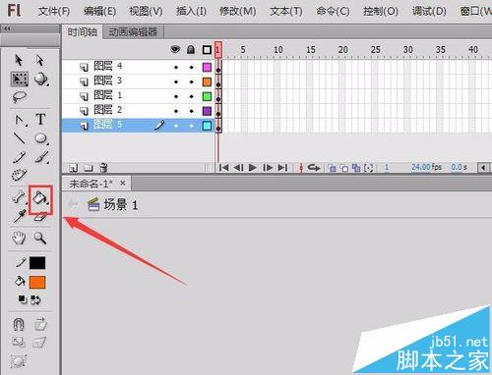Click magenta outline swatch of 图层 4
The height and width of the screenshot is (375, 492).
(207, 68)
